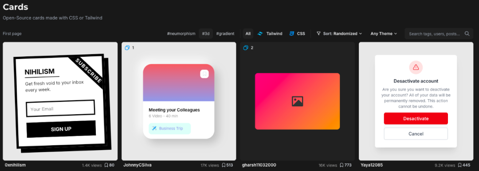Click the bookmark icon beside 773 saves
Screen dimensions: 479x171
[342, 165]
